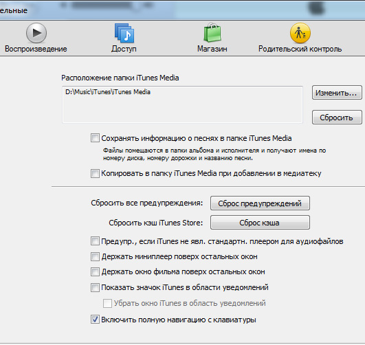Viewport: 365px width, 345px height.
Task: Click the Доступ tab label text
Action: pos(124,49)
